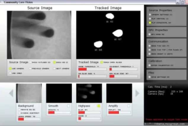Enable GPU Mode in GPU Properties
The height and width of the screenshot is (126, 188).
[x=150, y=34]
